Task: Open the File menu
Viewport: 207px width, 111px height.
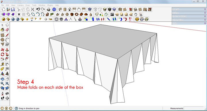Action: [x=2, y=5]
